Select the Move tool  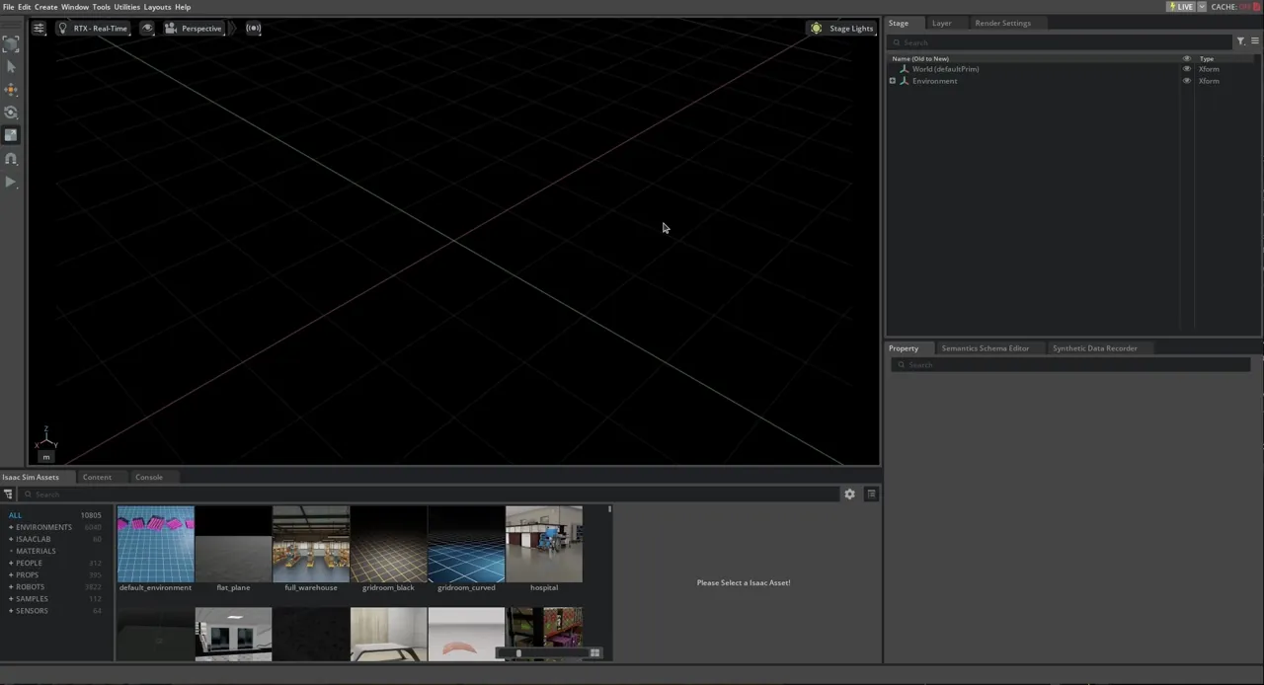click(x=11, y=89)
